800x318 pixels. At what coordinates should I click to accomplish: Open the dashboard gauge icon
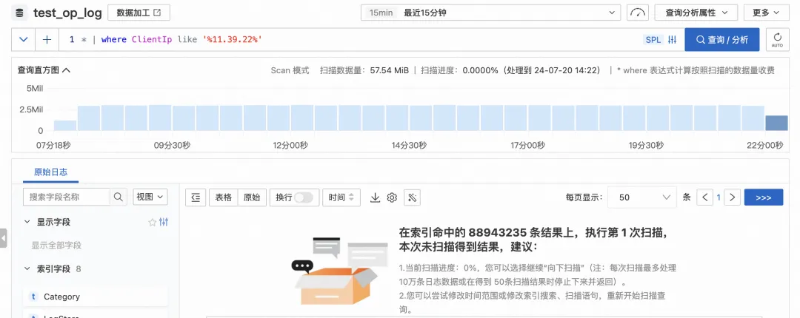pos(638,13)
